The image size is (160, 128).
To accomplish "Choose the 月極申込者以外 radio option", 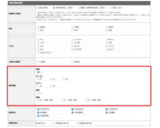I will (77, 123).
